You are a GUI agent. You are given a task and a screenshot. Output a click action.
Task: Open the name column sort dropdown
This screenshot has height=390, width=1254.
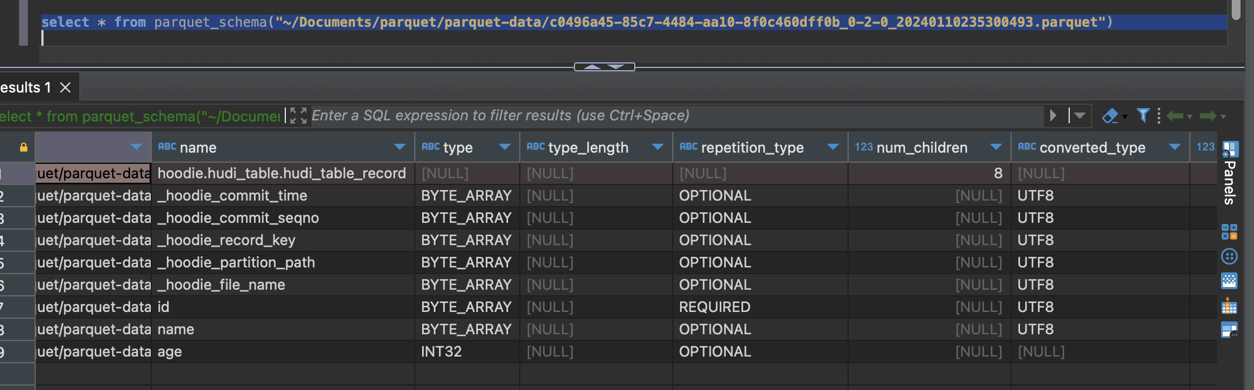tap(400, 147)
